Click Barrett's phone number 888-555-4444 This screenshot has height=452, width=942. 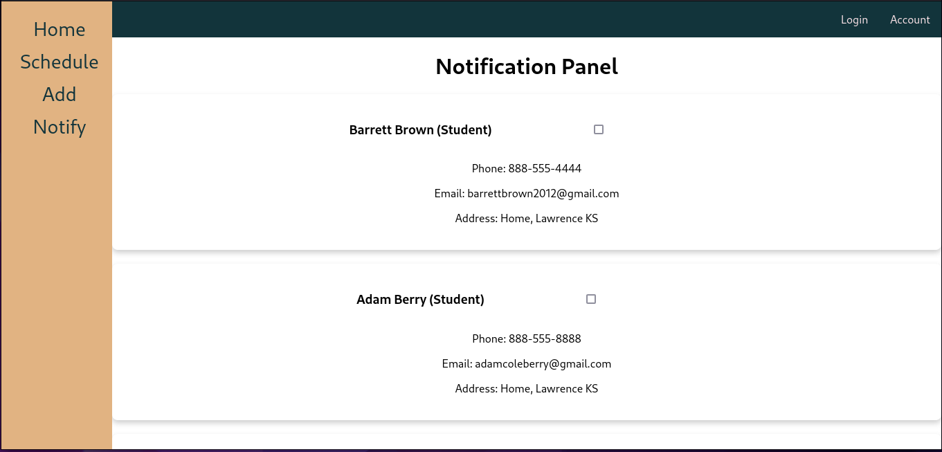[545, 168]
